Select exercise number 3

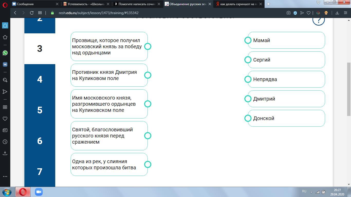(x=40, y=48)
